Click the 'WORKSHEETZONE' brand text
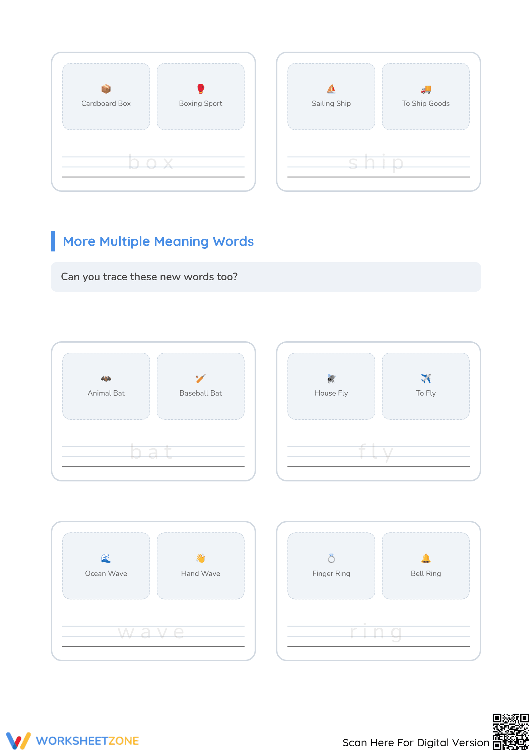The width and height of the screenshot is (532, 753). tap(87, 741)
